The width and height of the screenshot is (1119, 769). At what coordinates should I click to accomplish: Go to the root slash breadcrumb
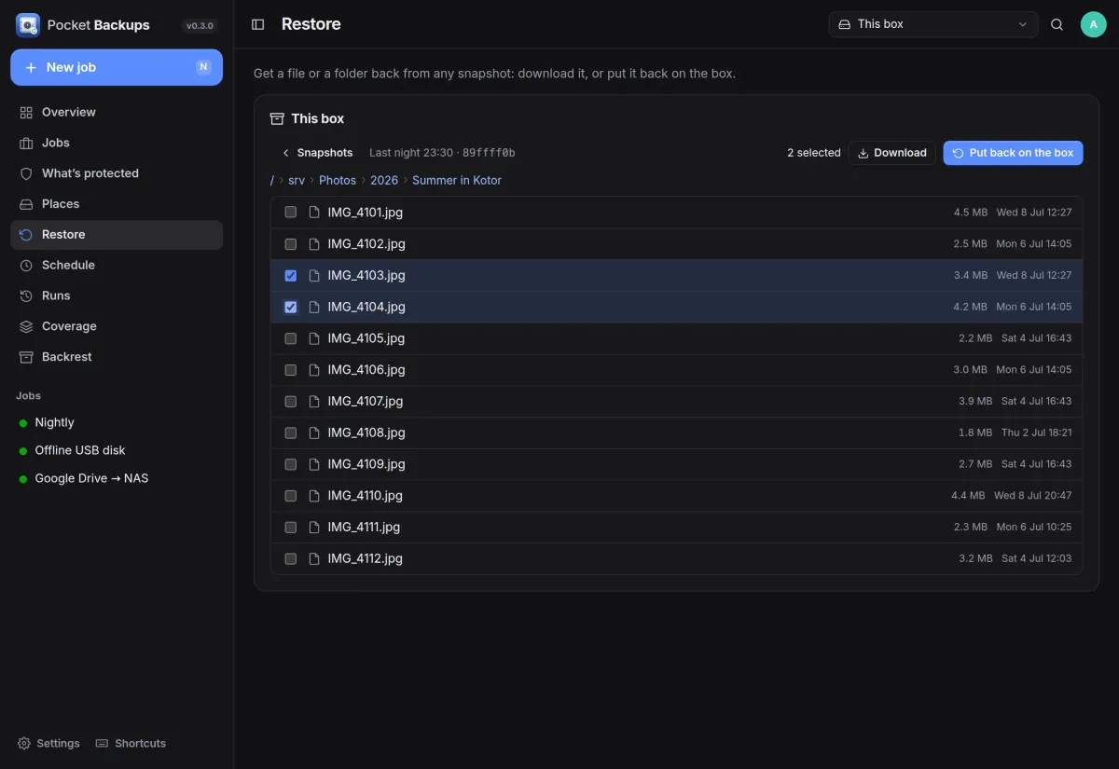pyautogui.click(x=272, y=180)
